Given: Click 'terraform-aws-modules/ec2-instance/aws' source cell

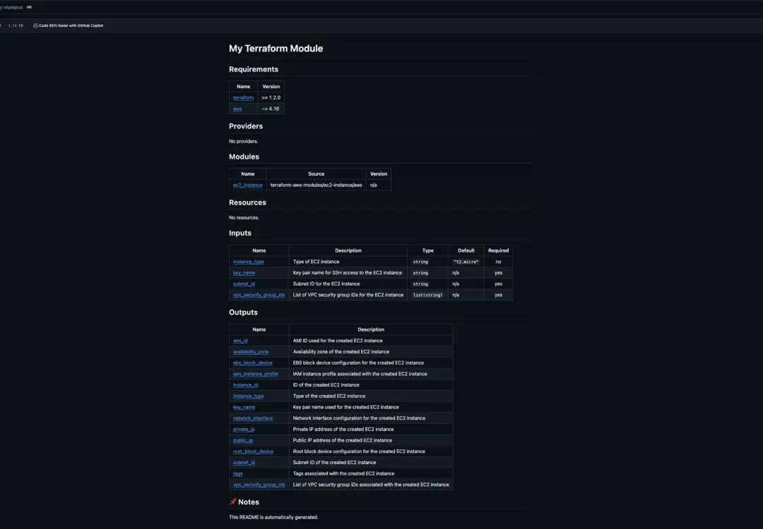Looking at the screenshot, I should click(317, 185).
